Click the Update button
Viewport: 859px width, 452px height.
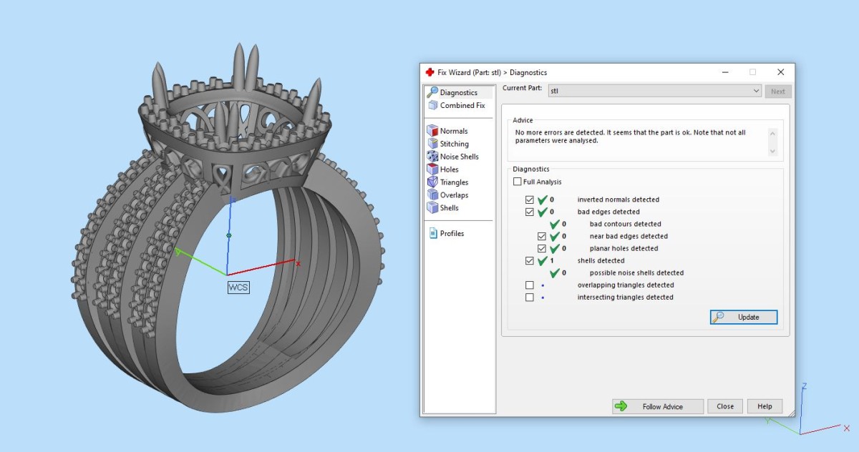pos(743,317)
